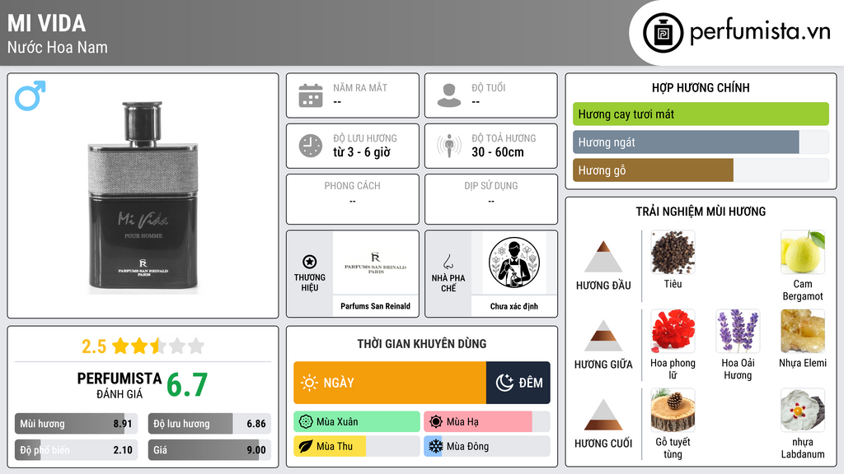Select the Ngày daytime segment
Viewport: 844px width, 474px height.
click(390, 383)
